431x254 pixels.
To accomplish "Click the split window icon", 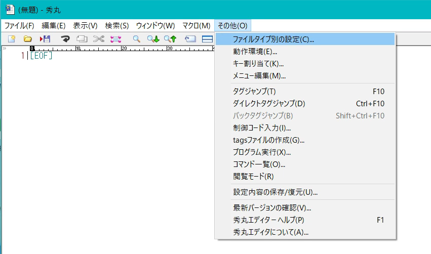I will point(207,39).
